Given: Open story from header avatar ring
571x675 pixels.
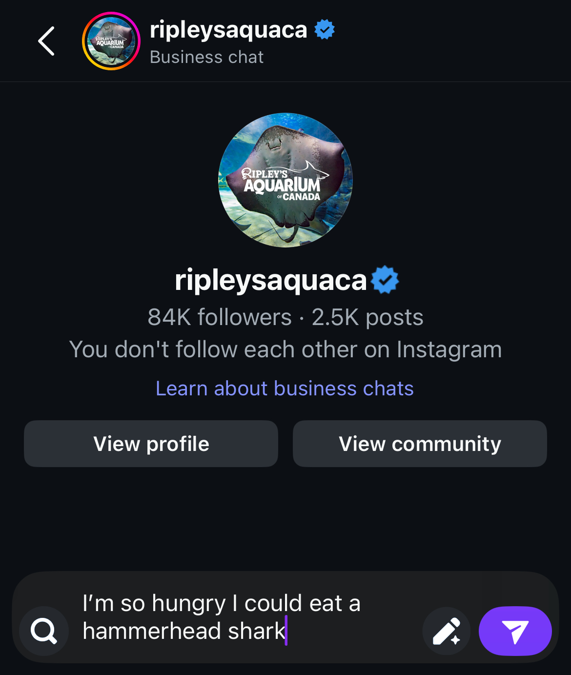Looking at the screenshot, I should [111, 41].
